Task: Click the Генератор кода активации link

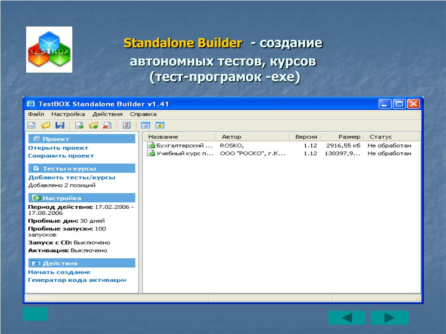Action: click(77, 280)
